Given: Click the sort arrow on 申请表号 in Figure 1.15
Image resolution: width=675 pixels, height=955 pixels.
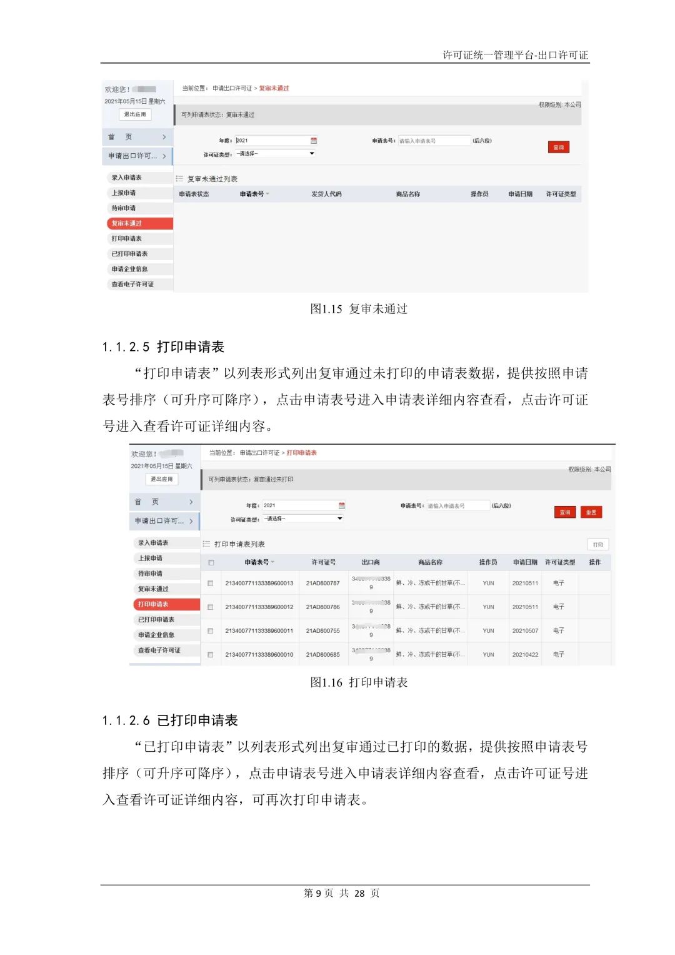Looking at the screenshot, I should pos(267,195).
